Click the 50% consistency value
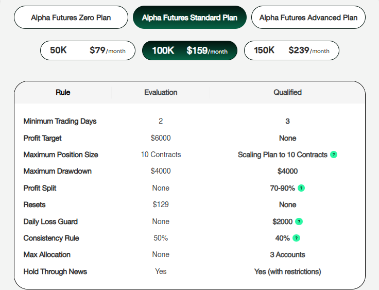 [161, 238]
